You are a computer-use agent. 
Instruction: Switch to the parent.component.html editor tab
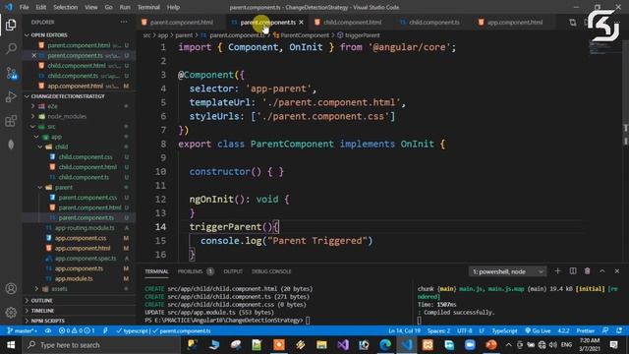point(181,23)
